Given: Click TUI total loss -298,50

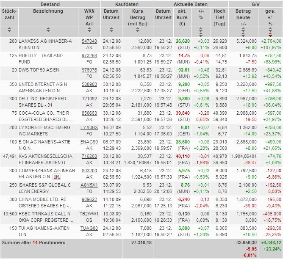Looking at the screenshot, I should tap(273, 229).
